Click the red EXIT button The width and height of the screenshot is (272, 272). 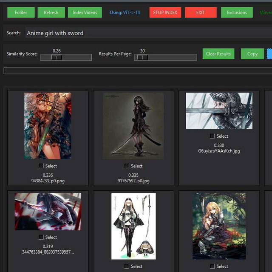click(201, 12)
